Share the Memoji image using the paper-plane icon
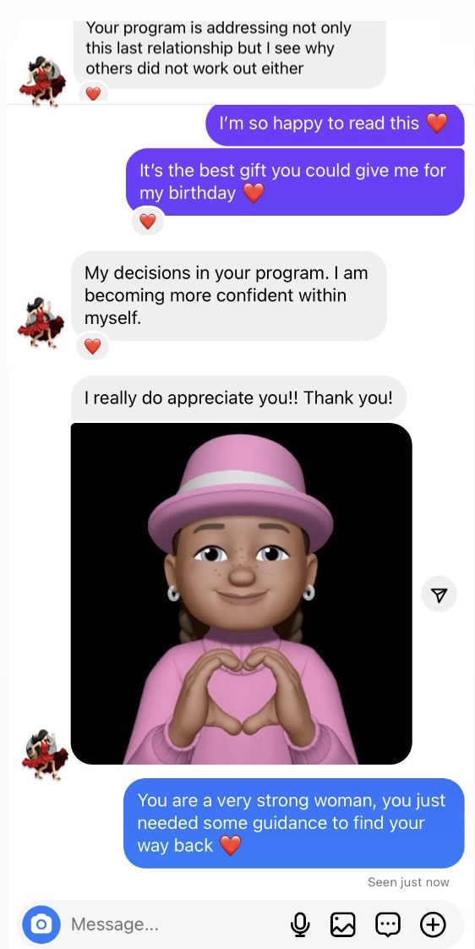 point(440,595)
